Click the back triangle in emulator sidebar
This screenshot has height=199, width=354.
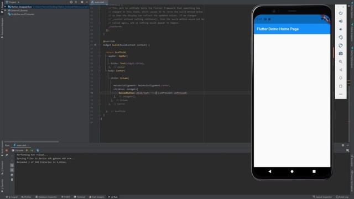[341, 70]
